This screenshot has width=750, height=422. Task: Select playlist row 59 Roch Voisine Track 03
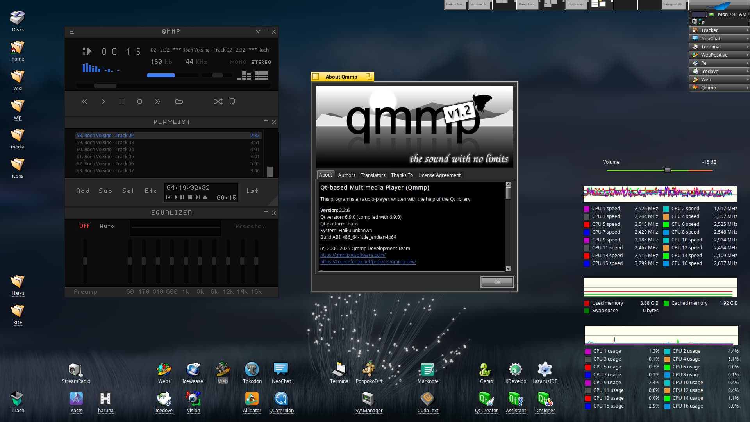click(x=168, y=143)
